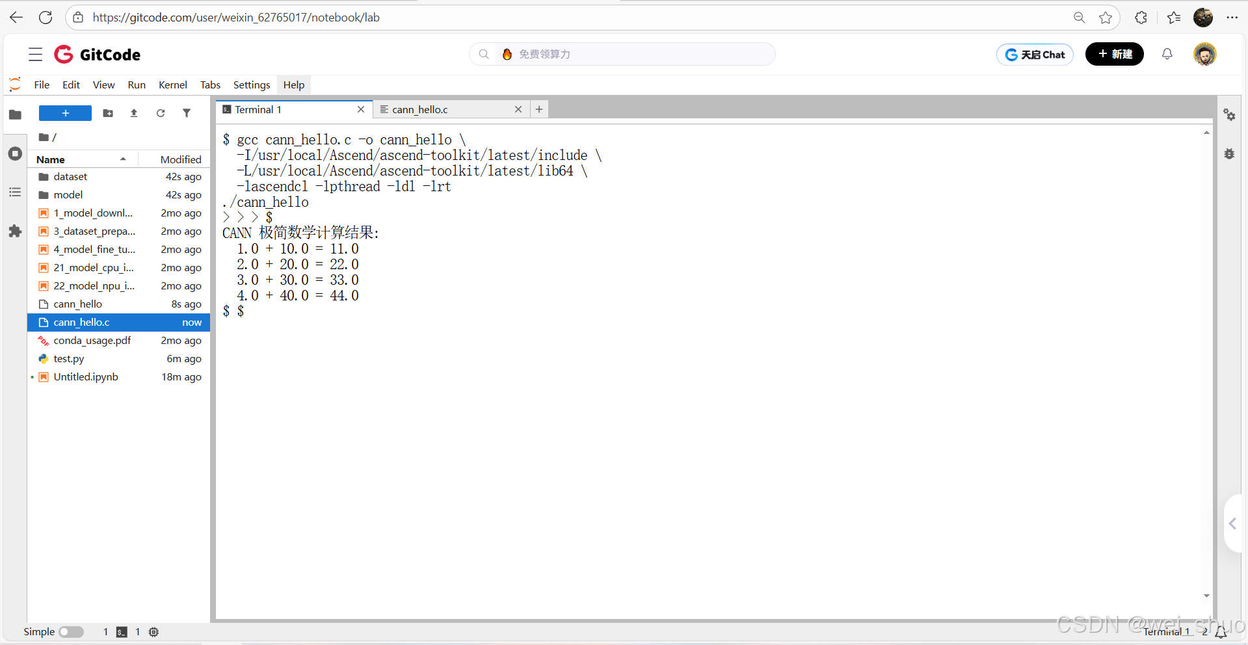Screen dimensions: 1248x645
Task: Open the 天启 Chat button
Action: point(1035,55)
